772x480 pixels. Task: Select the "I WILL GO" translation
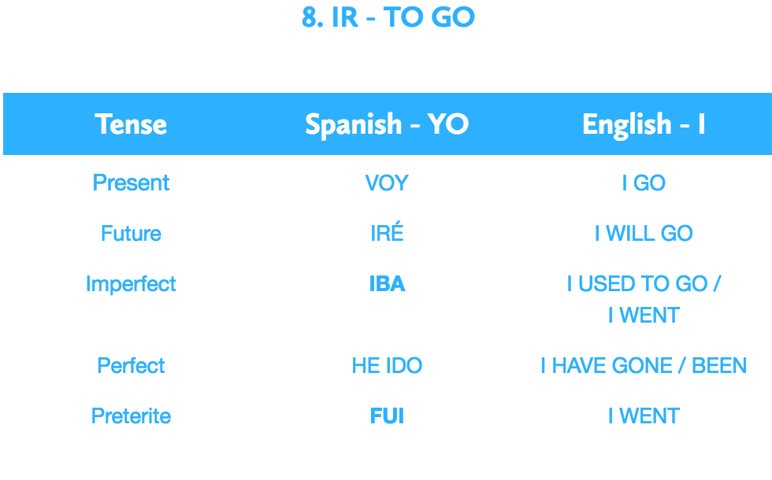tap(644, 234)
